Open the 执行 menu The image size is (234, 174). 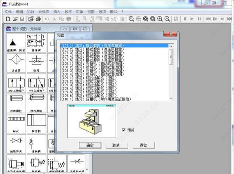pyautogui.click(x=30, y=12)
